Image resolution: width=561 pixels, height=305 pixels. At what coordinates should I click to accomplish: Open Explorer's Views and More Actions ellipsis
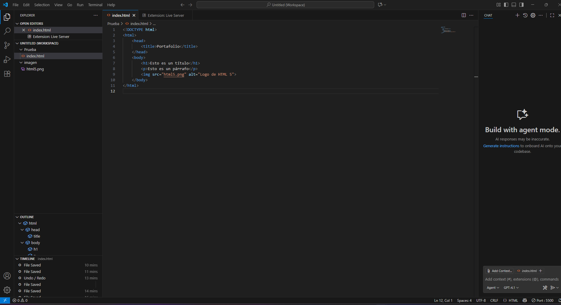96,15
